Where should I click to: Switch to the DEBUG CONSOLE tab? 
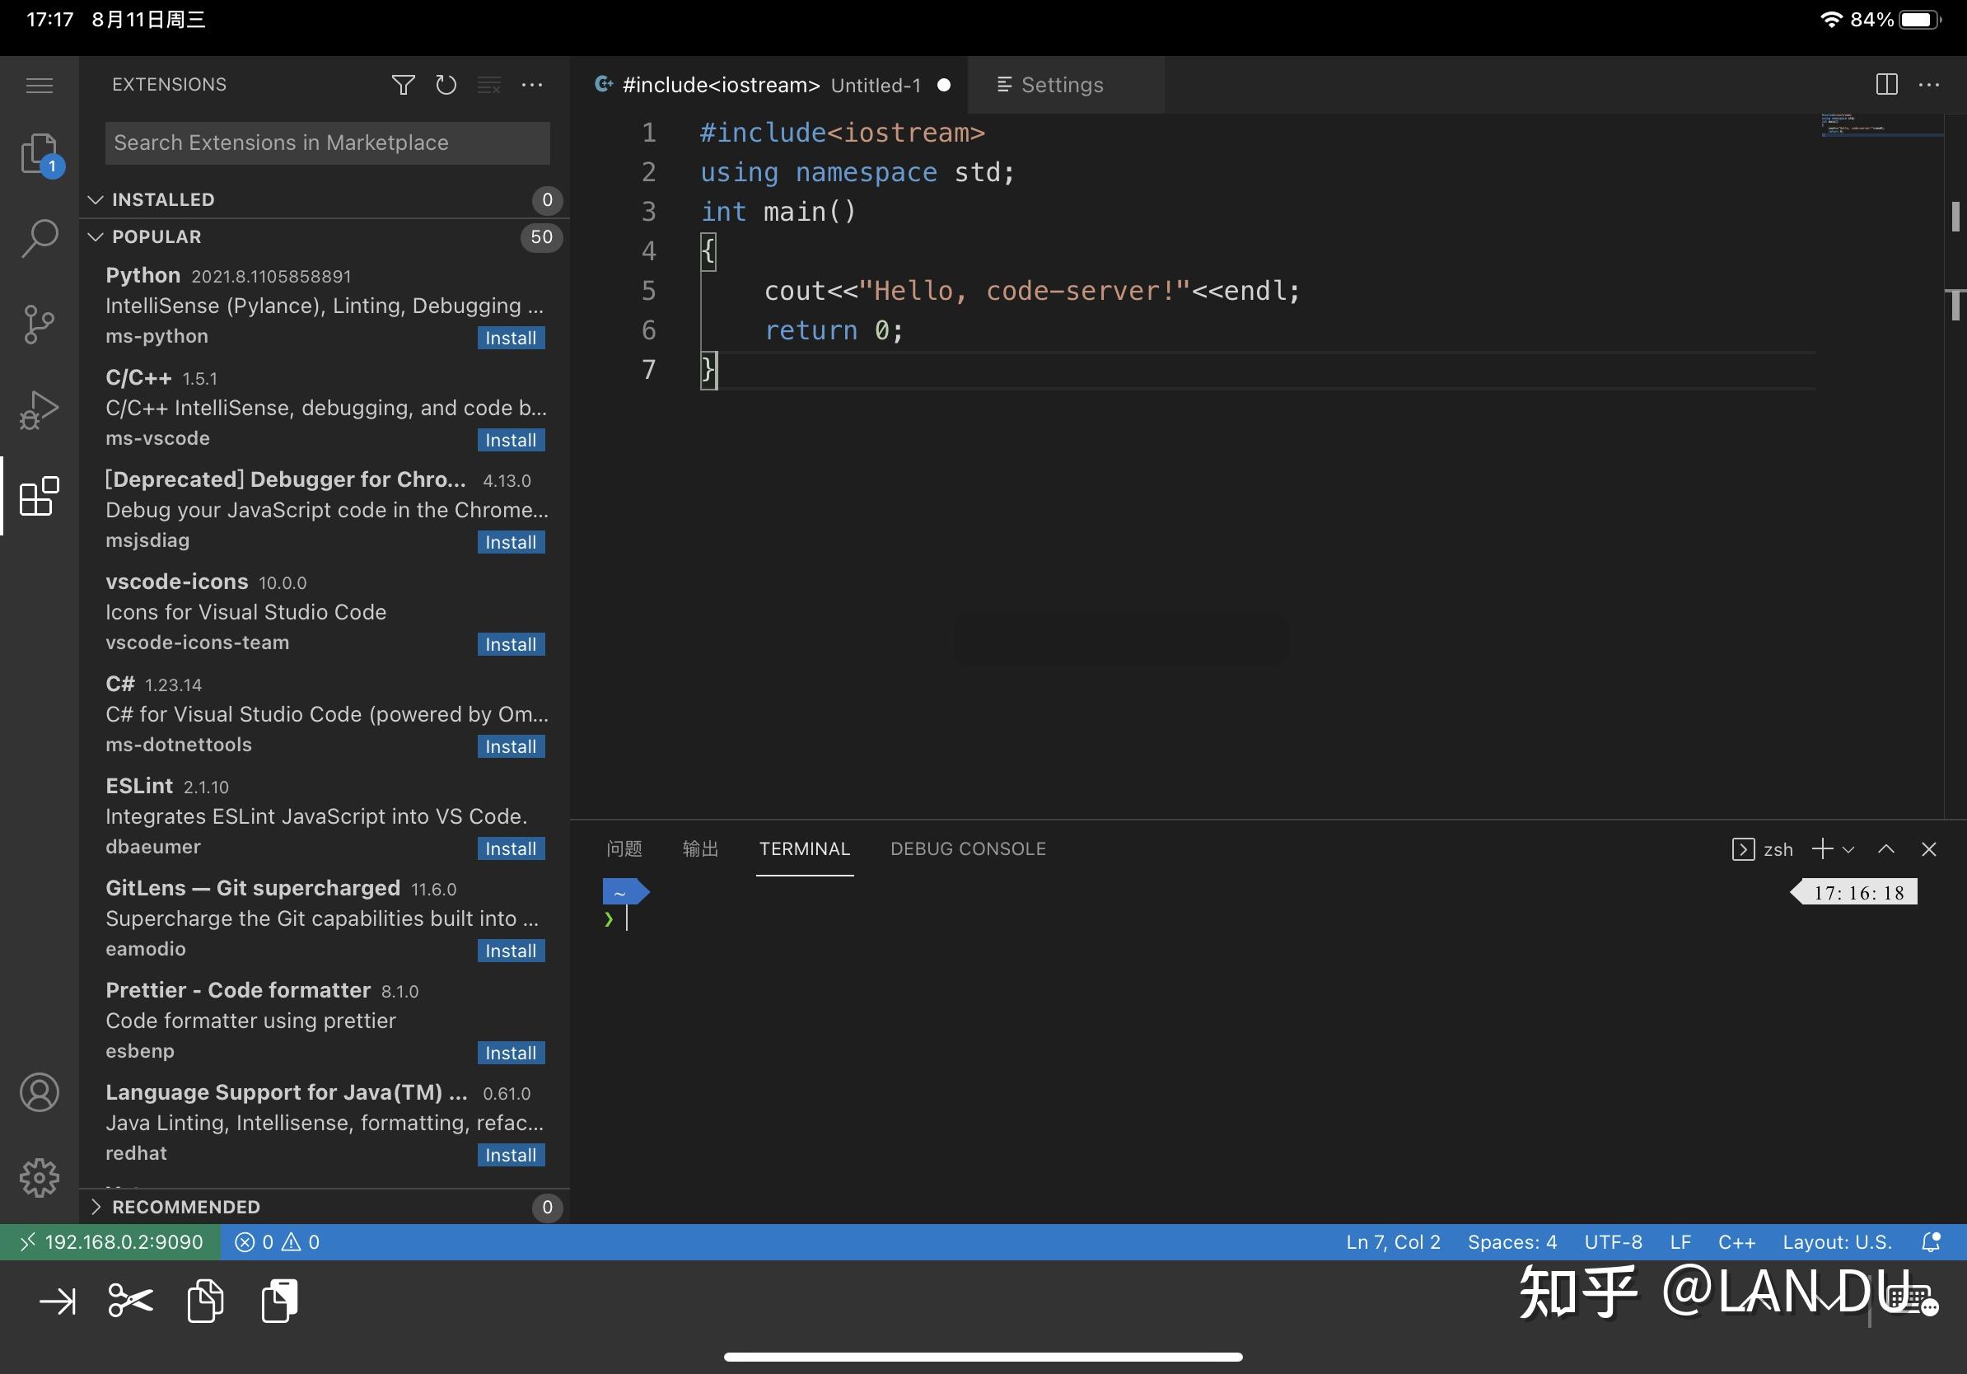click(968, 849)
